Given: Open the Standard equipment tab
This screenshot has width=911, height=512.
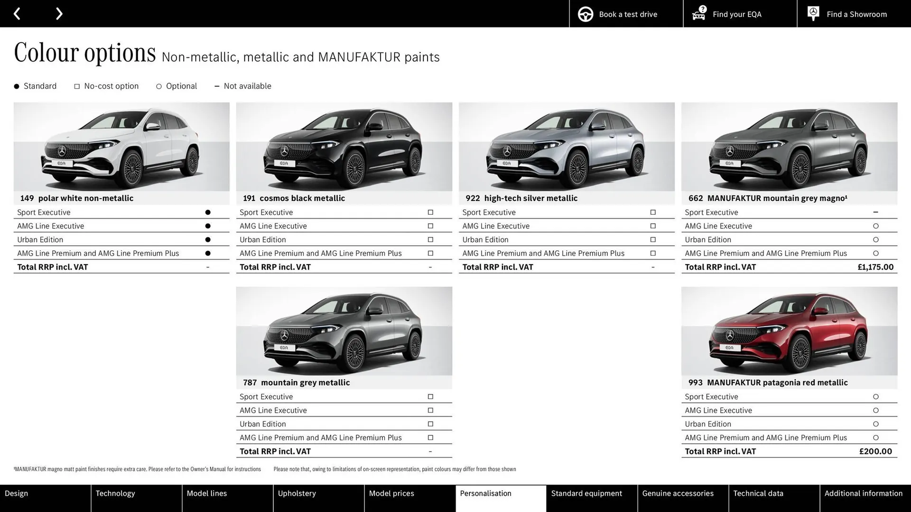Looking at the screenshot, I should pos(586,493).
